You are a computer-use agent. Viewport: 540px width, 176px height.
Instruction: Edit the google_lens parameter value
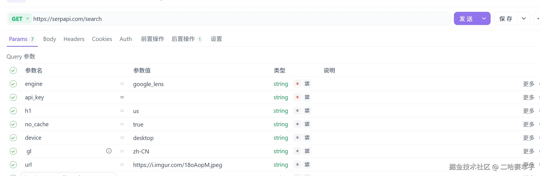[x=148, y=84]
